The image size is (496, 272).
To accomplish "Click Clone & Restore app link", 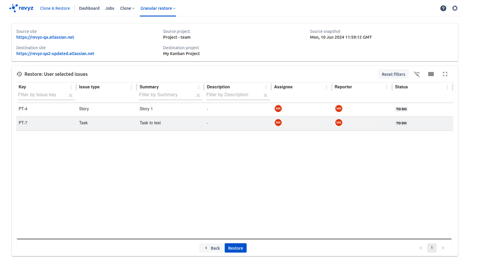I will coord(55,8).
